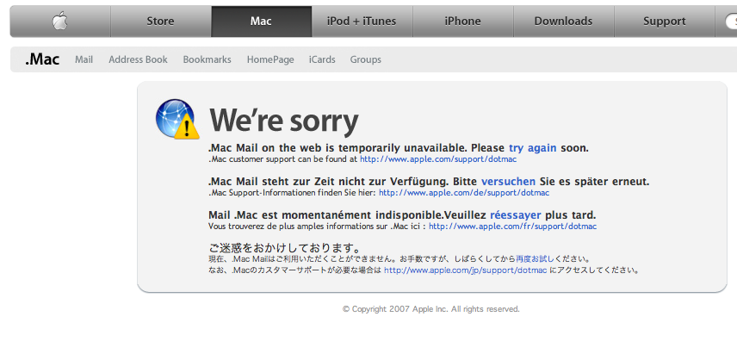Viewport: 737px width, 354px height.
Task: Follow the apple.com/support/dotmac link
Action: pos(438,159)
